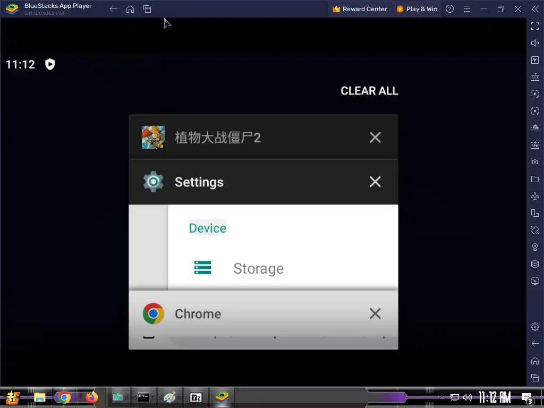Click the taskbar clock showing 11:12 AM
Screen dimensions: 544x408
(495, 397)
